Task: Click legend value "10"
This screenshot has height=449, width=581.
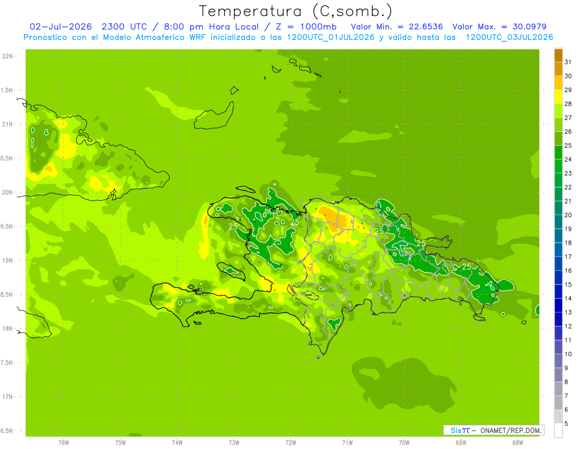Action: [x=568, y=354]
